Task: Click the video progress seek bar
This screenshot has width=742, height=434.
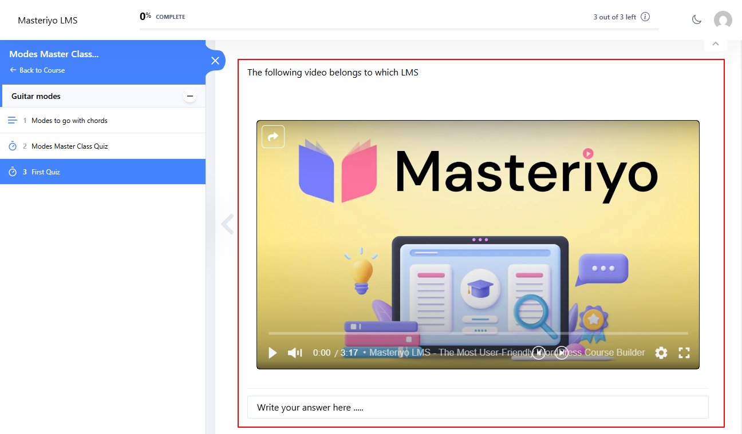Action: (478, 333)
